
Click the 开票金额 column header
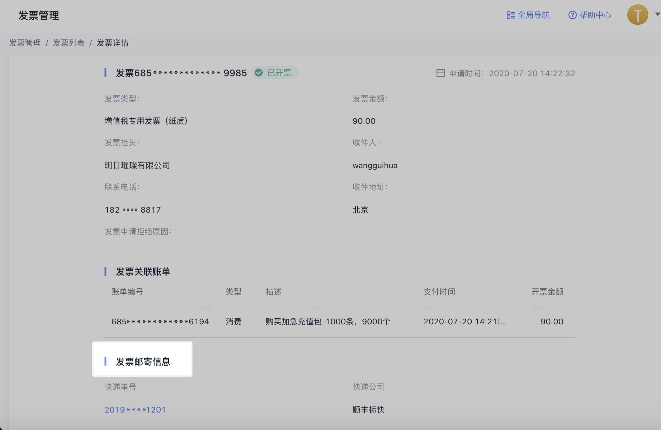(547, 292)
